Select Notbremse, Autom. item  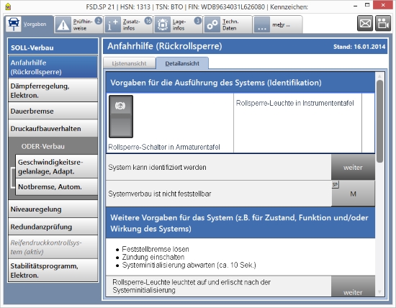(57, 187)
